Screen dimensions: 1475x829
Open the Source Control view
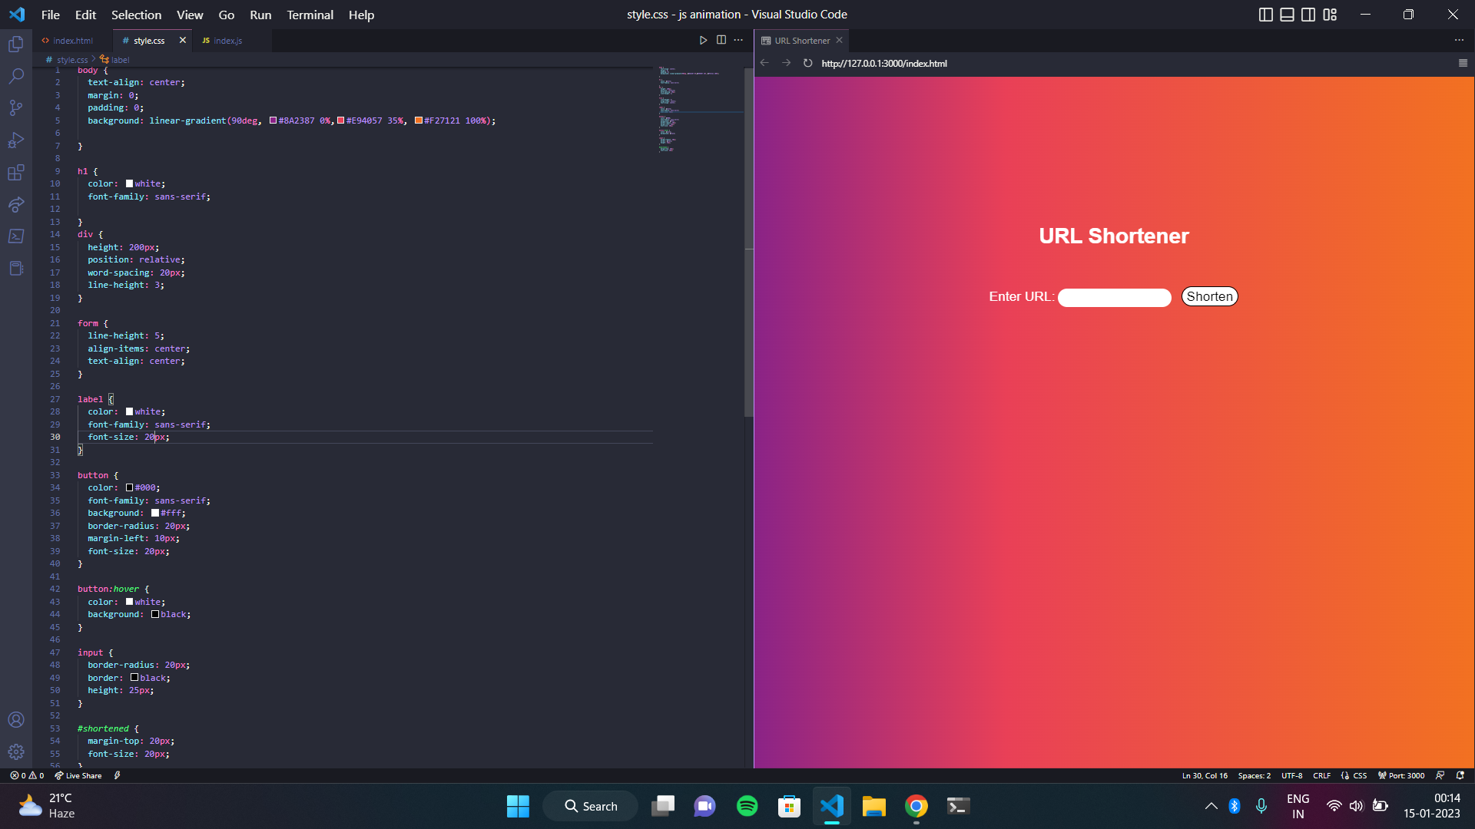(16, 108)
